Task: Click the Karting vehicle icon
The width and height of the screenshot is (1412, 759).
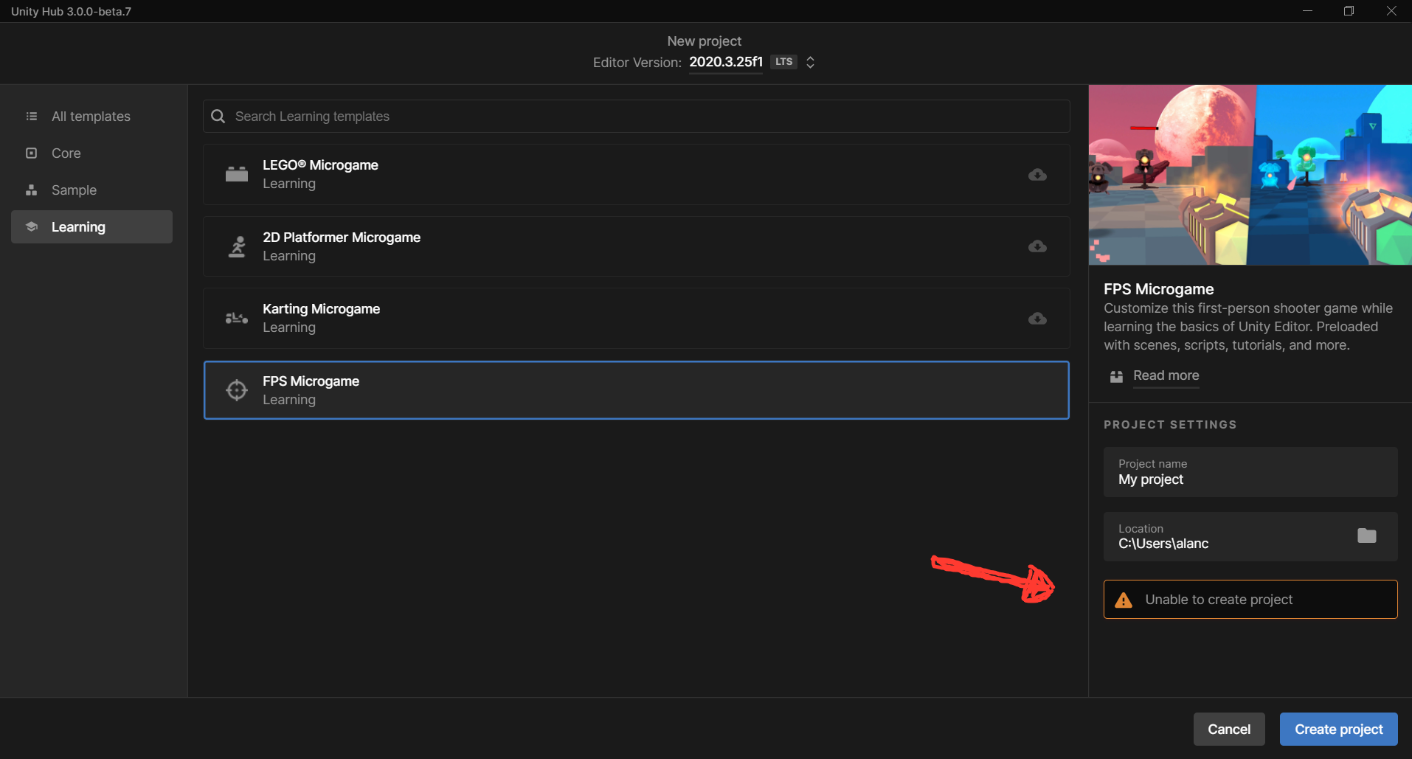Action: [x=237, y=318]
